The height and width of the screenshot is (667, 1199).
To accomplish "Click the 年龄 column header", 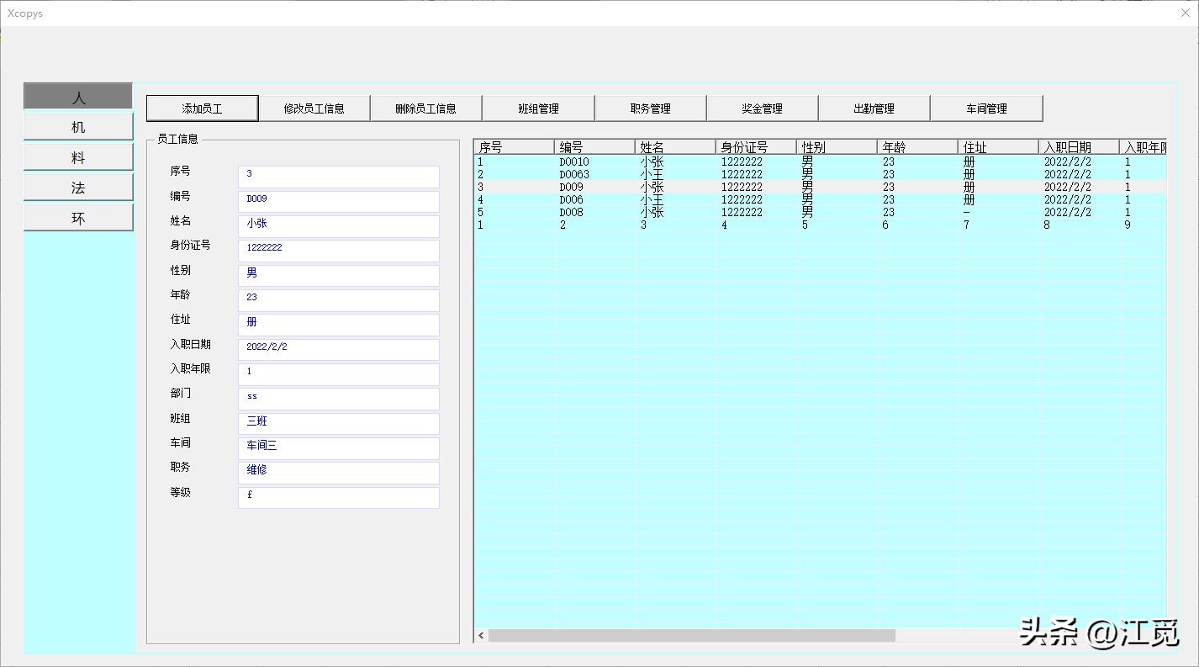I will pos(916,147).
